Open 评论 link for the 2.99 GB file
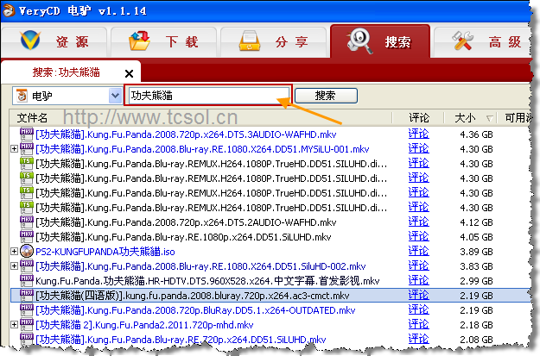Image resolution: width=540 pixels, height=356 pixels. (x=418, y=280)
